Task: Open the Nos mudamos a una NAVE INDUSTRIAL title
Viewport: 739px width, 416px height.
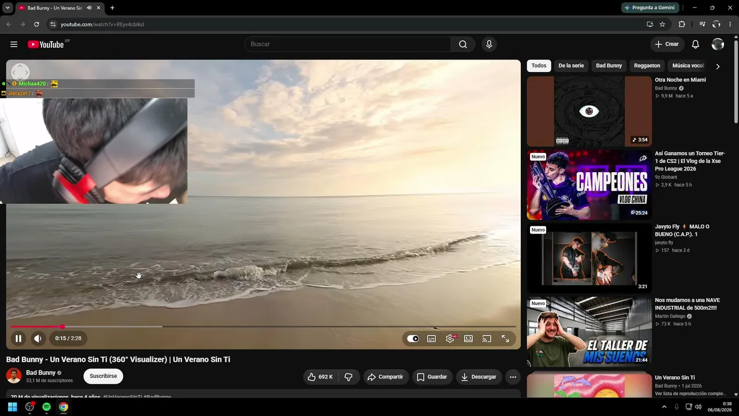Action: [x=687, y=304]
